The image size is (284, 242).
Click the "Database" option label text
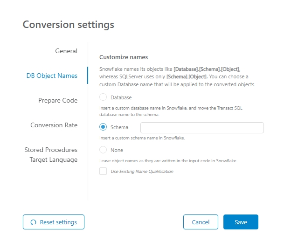tap(121, 98)
